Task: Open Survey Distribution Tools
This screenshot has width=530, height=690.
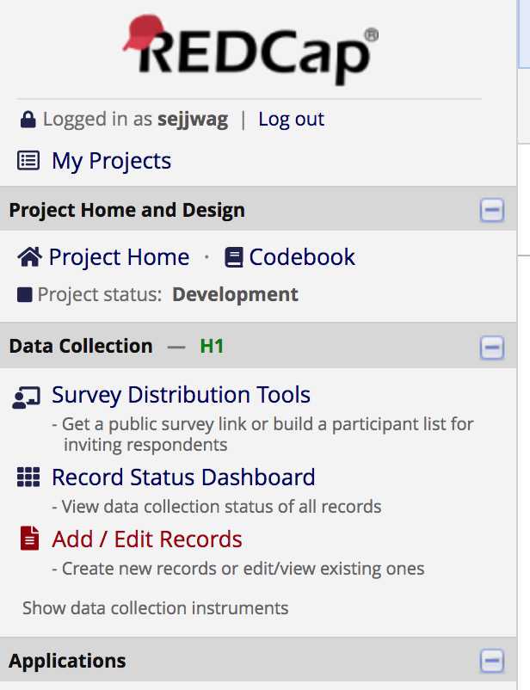Action: [181, 395]
